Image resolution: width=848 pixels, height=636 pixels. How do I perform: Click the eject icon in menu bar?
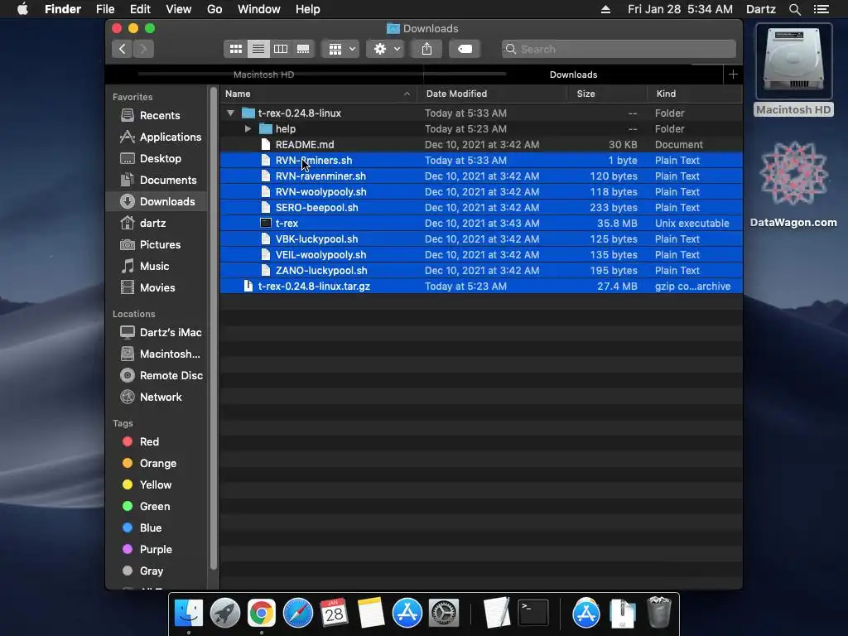[x=605, y=9]
